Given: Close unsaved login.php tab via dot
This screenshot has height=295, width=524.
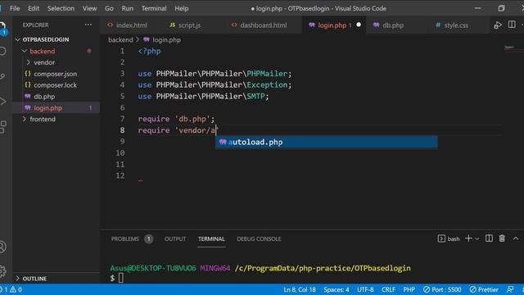Looking at the screenshot, I should (359, 25).
